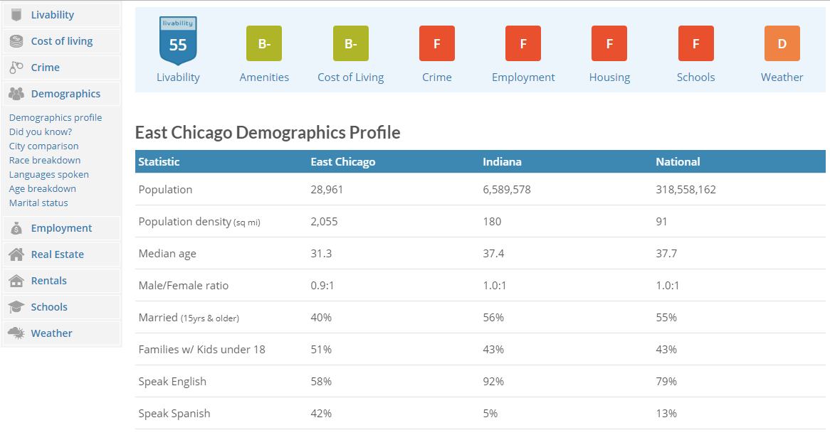This screenshot has height=435, width=830.
Task: Click the Livability label under the score badge
Action: (178, 77)
